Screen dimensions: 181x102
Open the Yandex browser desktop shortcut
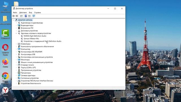[5, 92]
